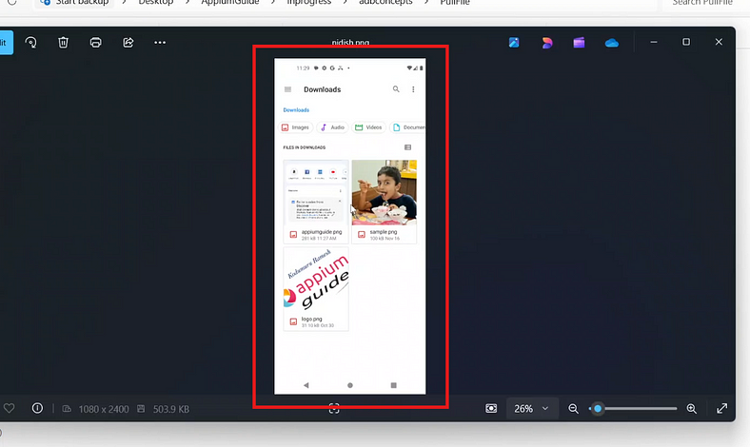Delete the image with the trash icon
750x447 pixels.
coord(63,43)
